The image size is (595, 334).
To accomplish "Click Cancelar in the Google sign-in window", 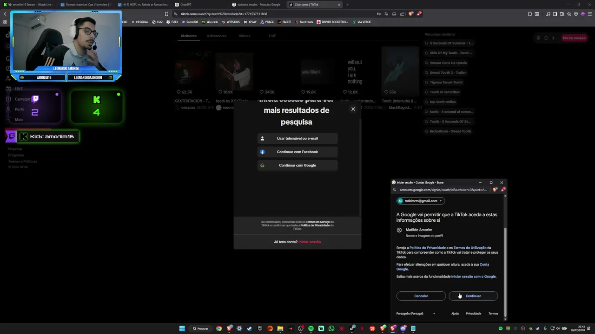I will pos(421,296).
